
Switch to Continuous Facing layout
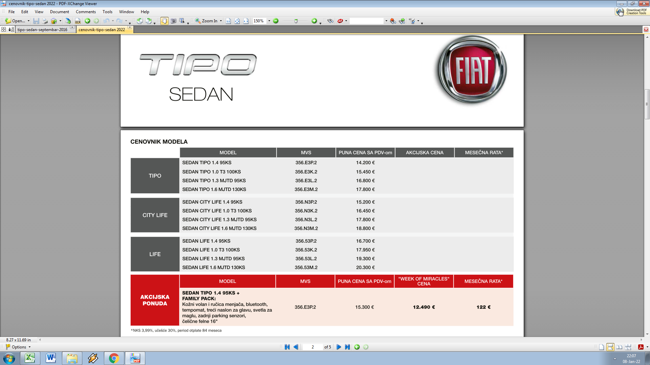tap(628, 347)
